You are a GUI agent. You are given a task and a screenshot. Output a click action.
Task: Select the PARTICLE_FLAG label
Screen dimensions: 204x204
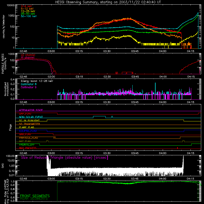click(x=29, y=138)
